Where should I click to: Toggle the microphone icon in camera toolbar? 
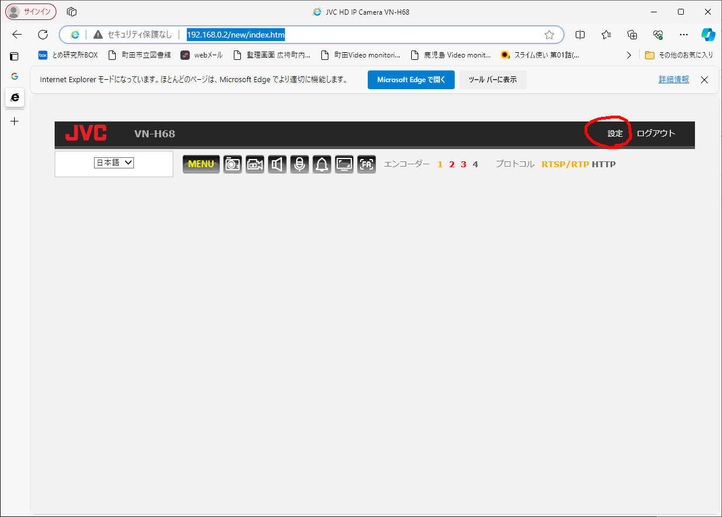click(300, 164)
